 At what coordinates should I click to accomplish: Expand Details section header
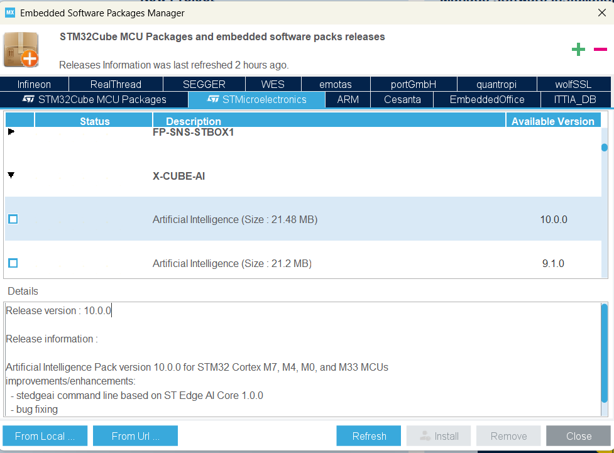(x=22, y=291)
